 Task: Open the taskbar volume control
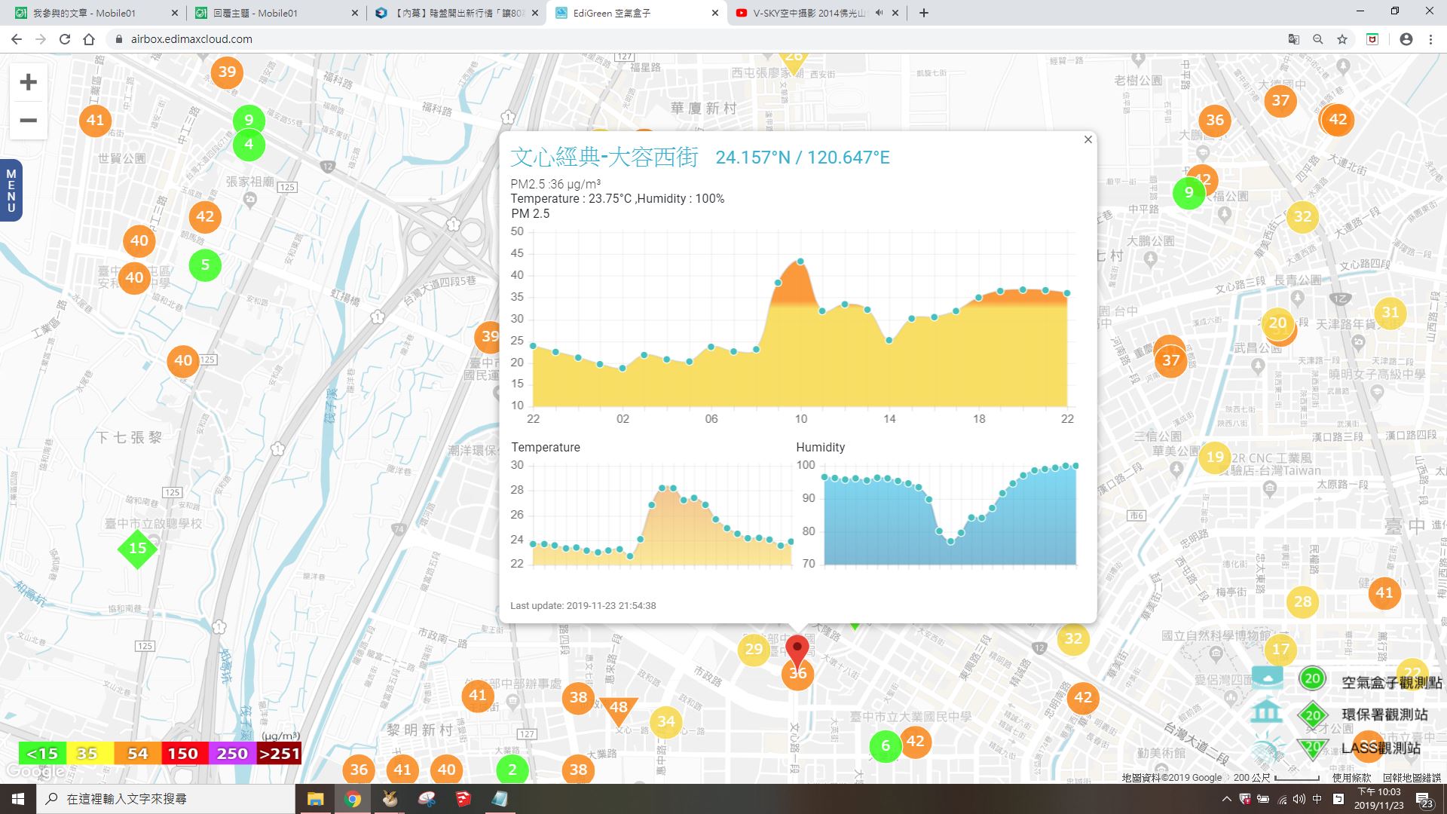[x=1299, y=799]
